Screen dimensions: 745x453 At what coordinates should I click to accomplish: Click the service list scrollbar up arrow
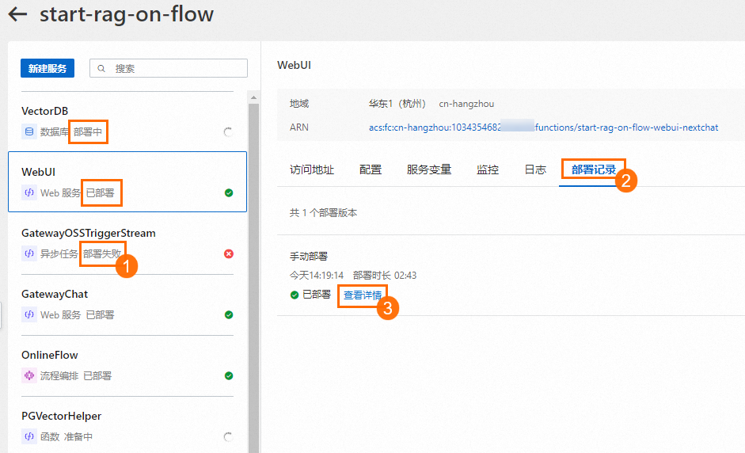coord(253,97)
